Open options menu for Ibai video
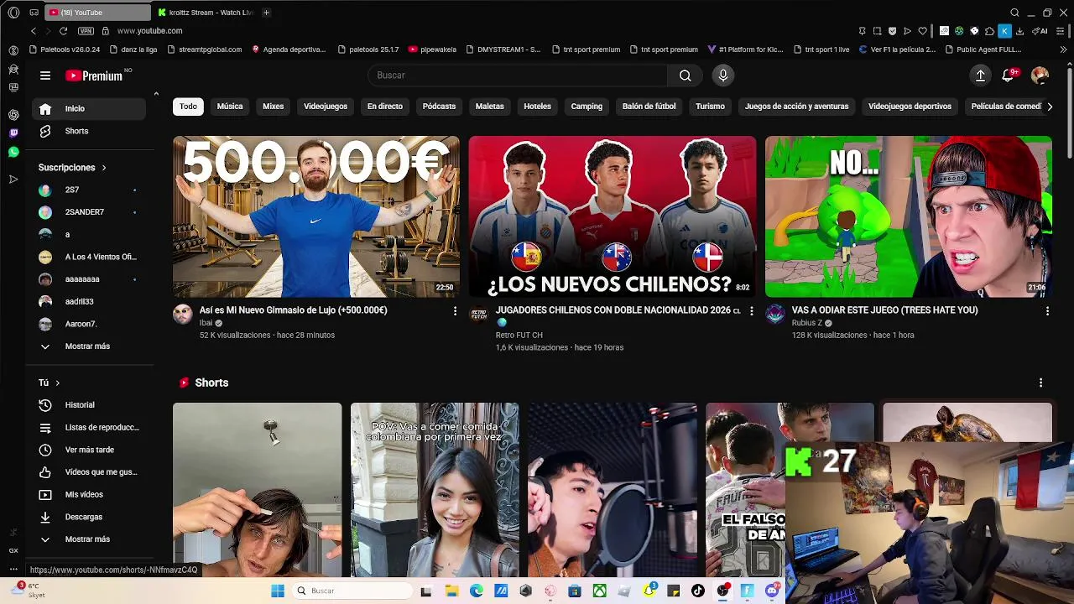1074x604 pixels. 455,311
